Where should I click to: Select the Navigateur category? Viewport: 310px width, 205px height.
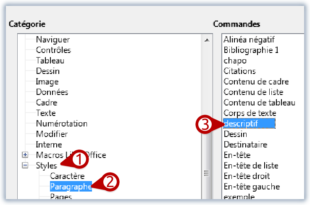click(x=53, y=39)
